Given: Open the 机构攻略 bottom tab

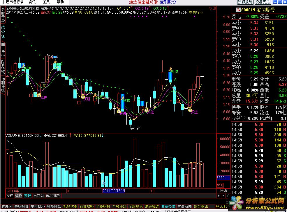Looking at the screenshot, I should (x=70, y=206).
